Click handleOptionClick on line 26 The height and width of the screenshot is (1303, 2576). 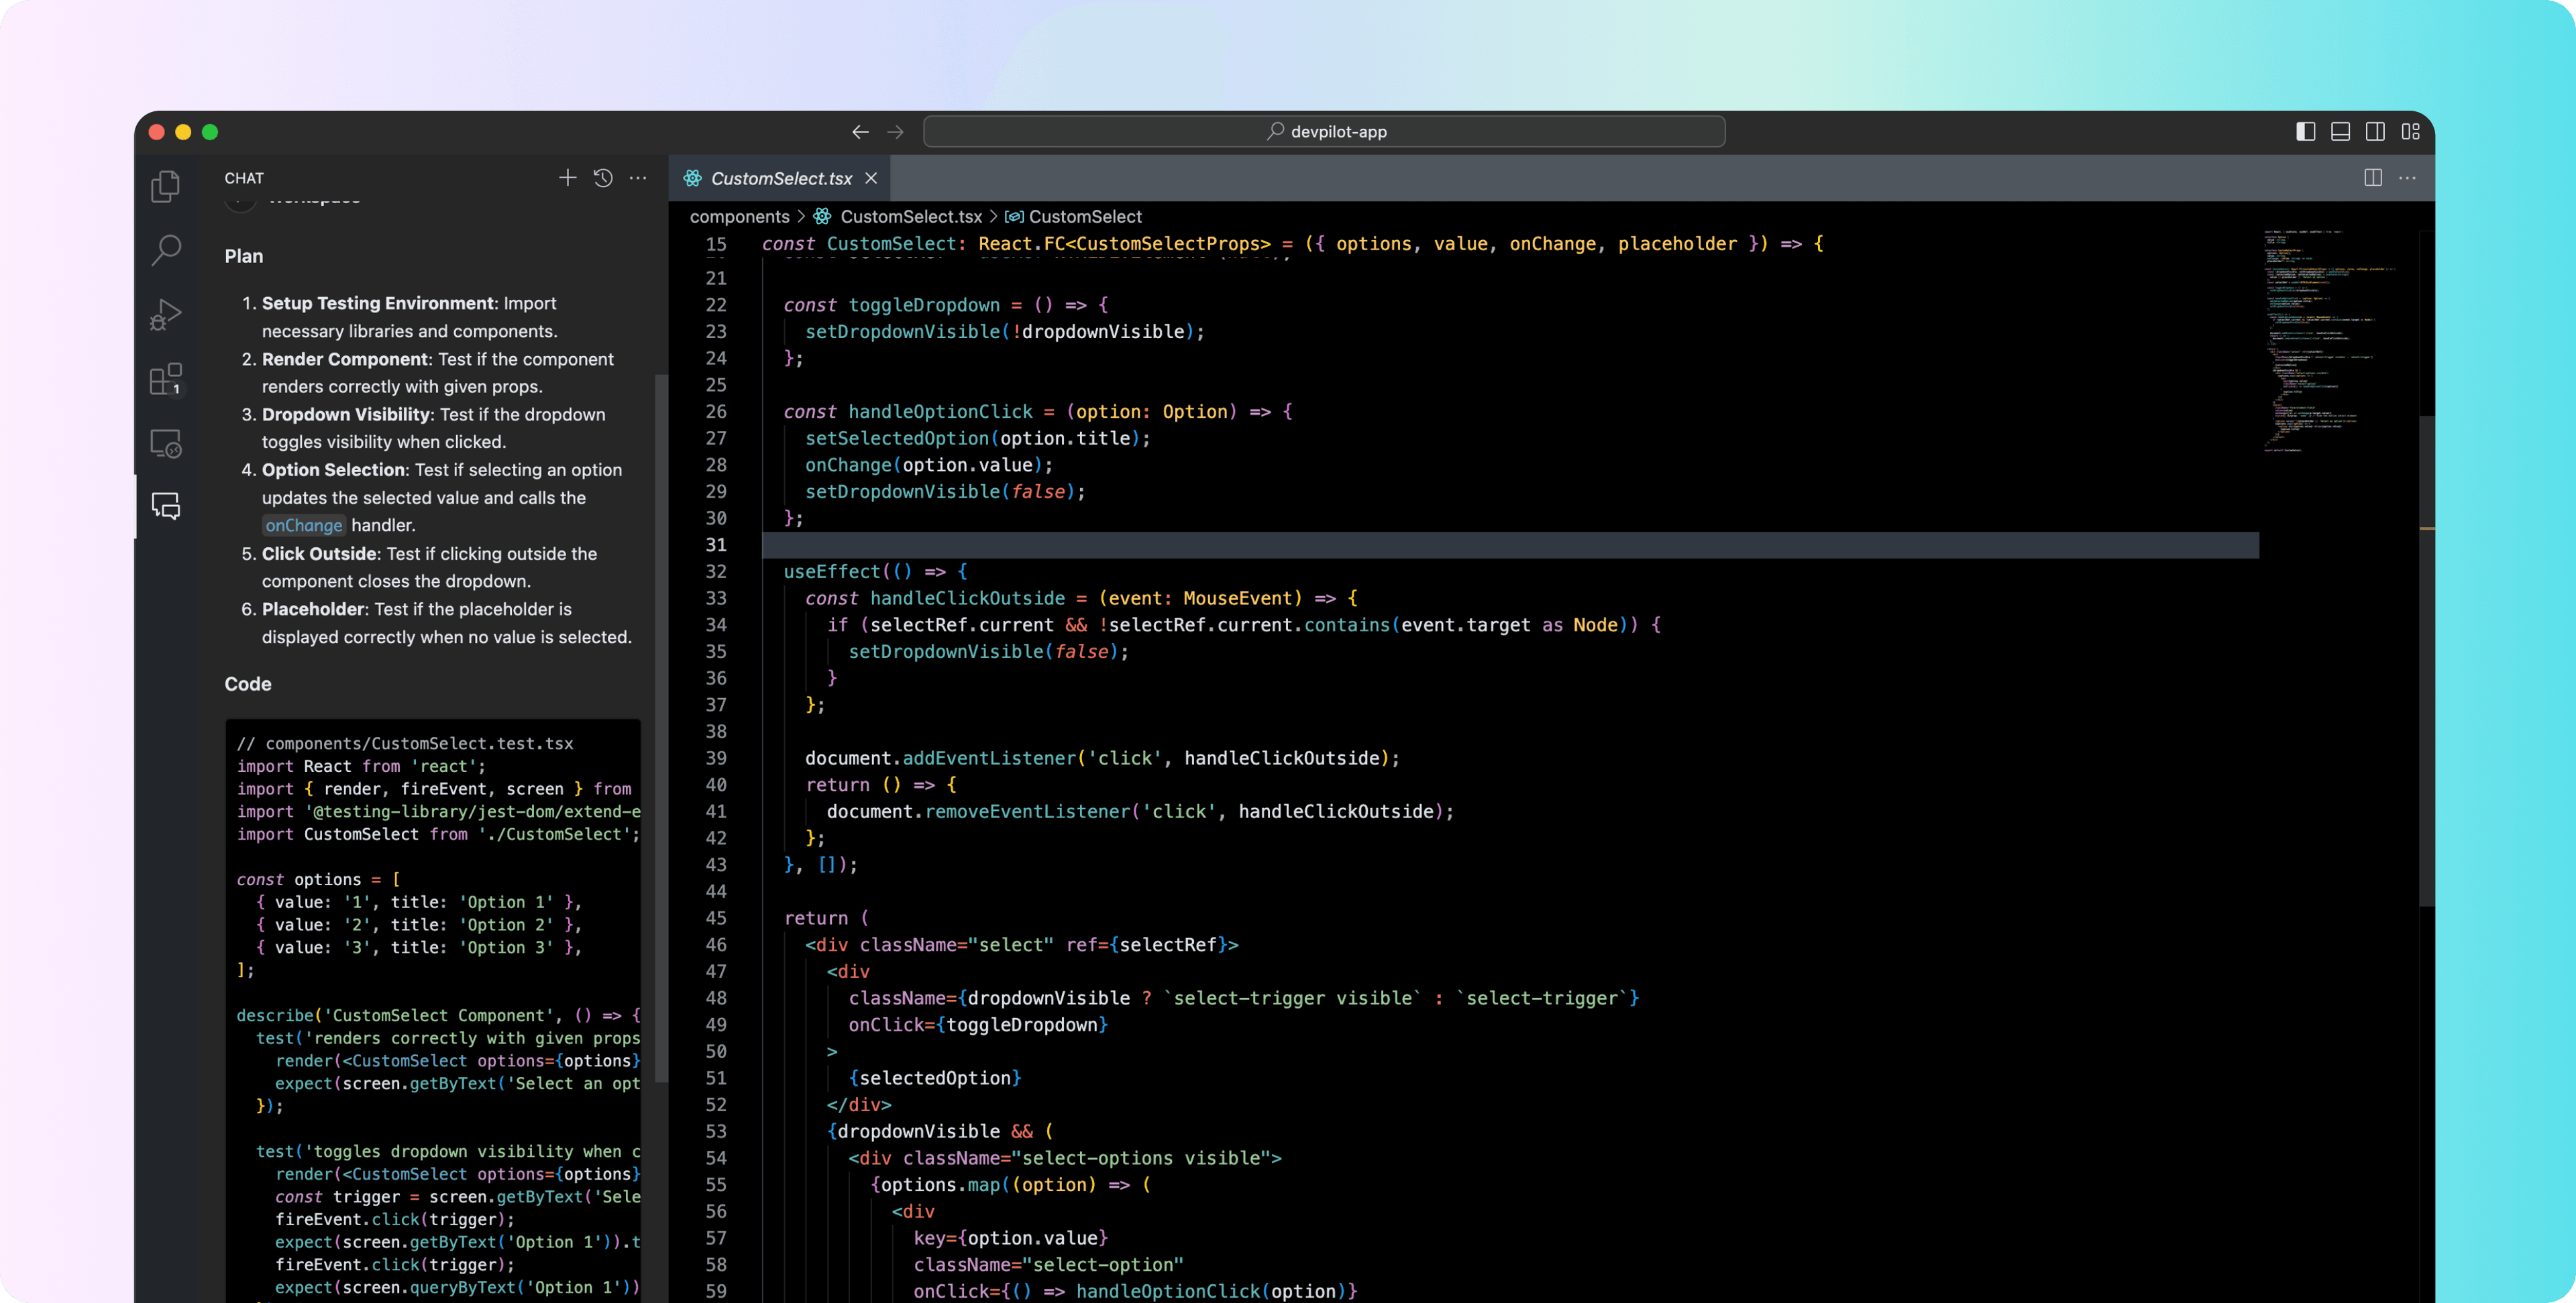pos(940,412)
